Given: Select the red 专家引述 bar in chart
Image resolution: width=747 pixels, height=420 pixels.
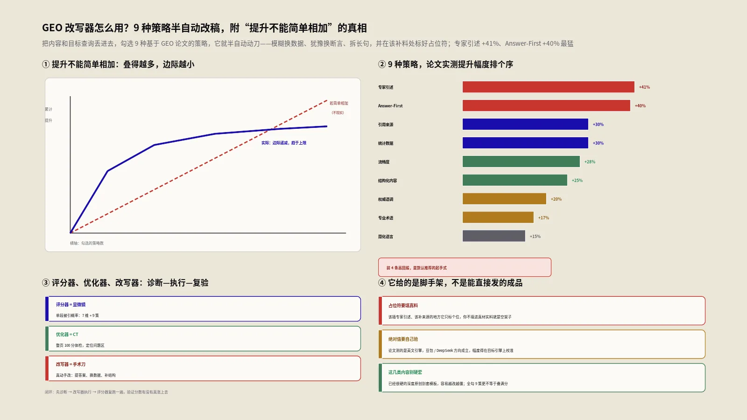Looking at the screenshot, I should [x=549, y=87].
